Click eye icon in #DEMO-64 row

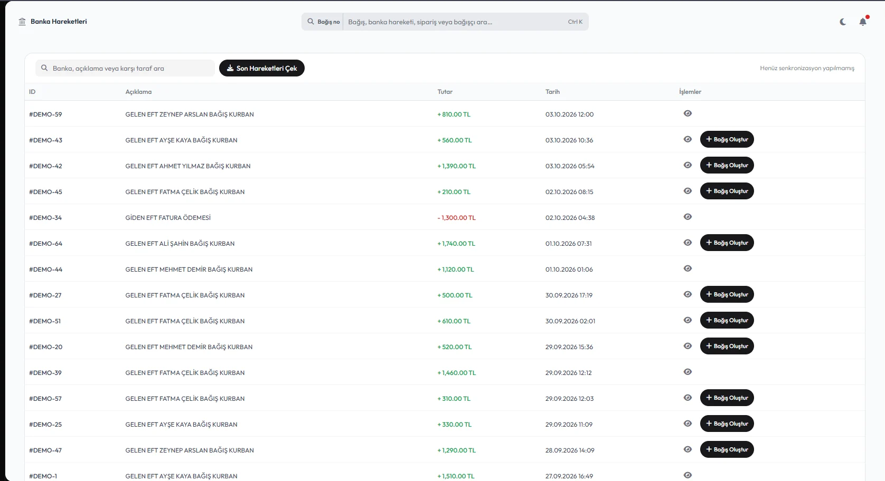688,243
